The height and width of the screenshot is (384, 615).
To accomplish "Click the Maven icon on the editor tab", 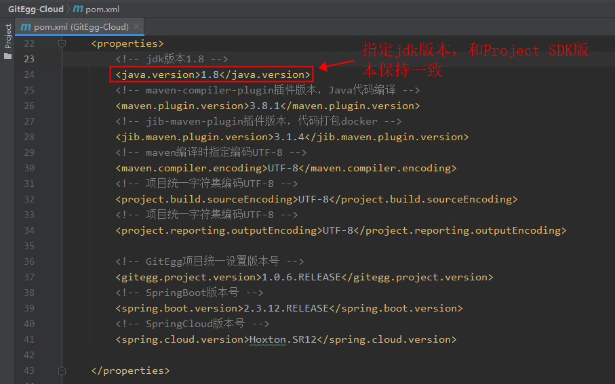I will tap(26, 26).
